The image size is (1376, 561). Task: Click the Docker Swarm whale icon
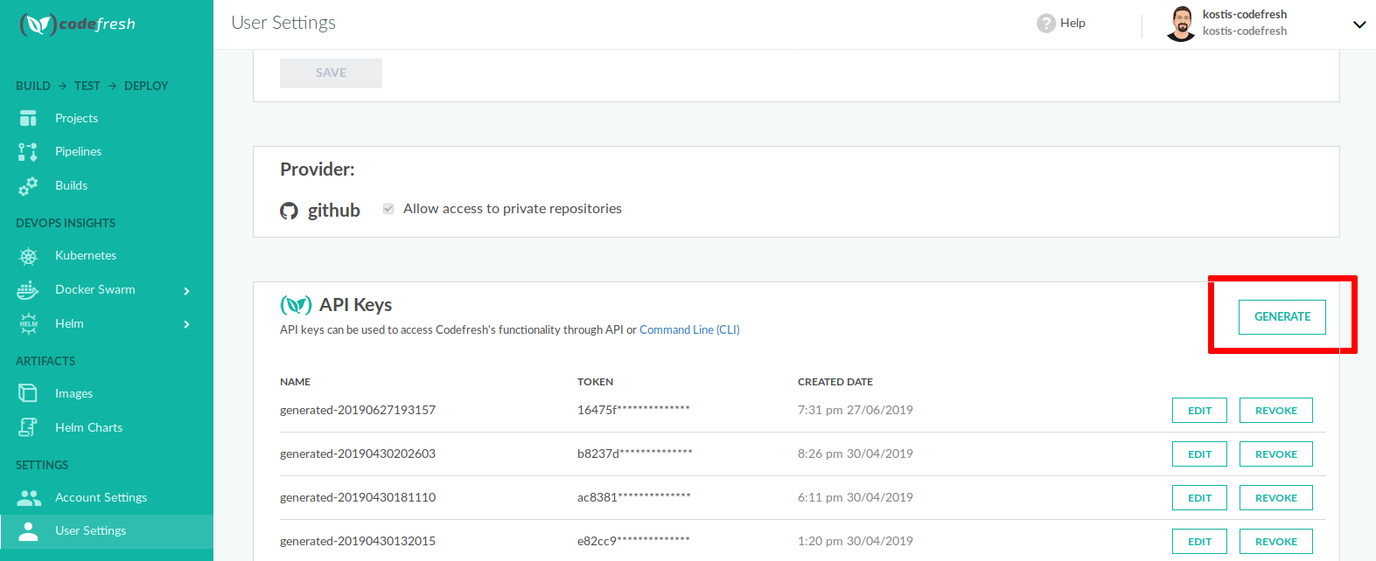[28, 290]
